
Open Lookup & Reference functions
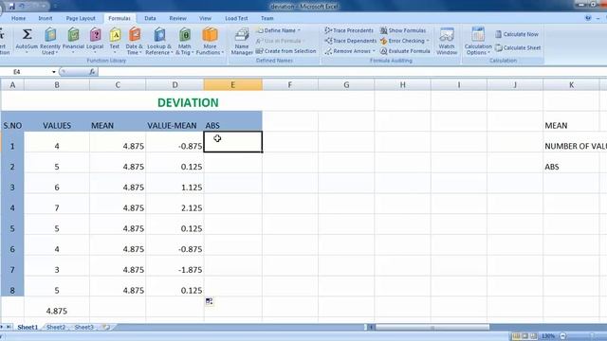coord(159,41)
